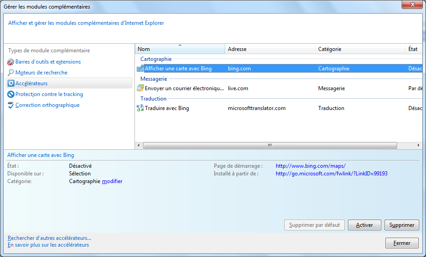Screen dimensions: 426x257
Task: Click the Fermer button
Action: click(402, 243)
